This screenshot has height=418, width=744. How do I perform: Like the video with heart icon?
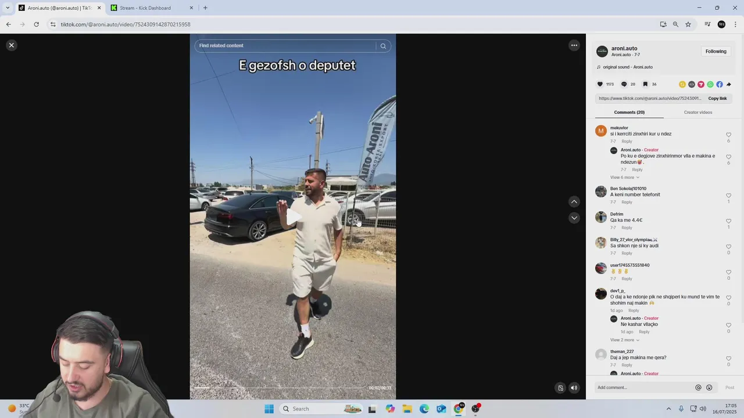(x=600, y=84)
